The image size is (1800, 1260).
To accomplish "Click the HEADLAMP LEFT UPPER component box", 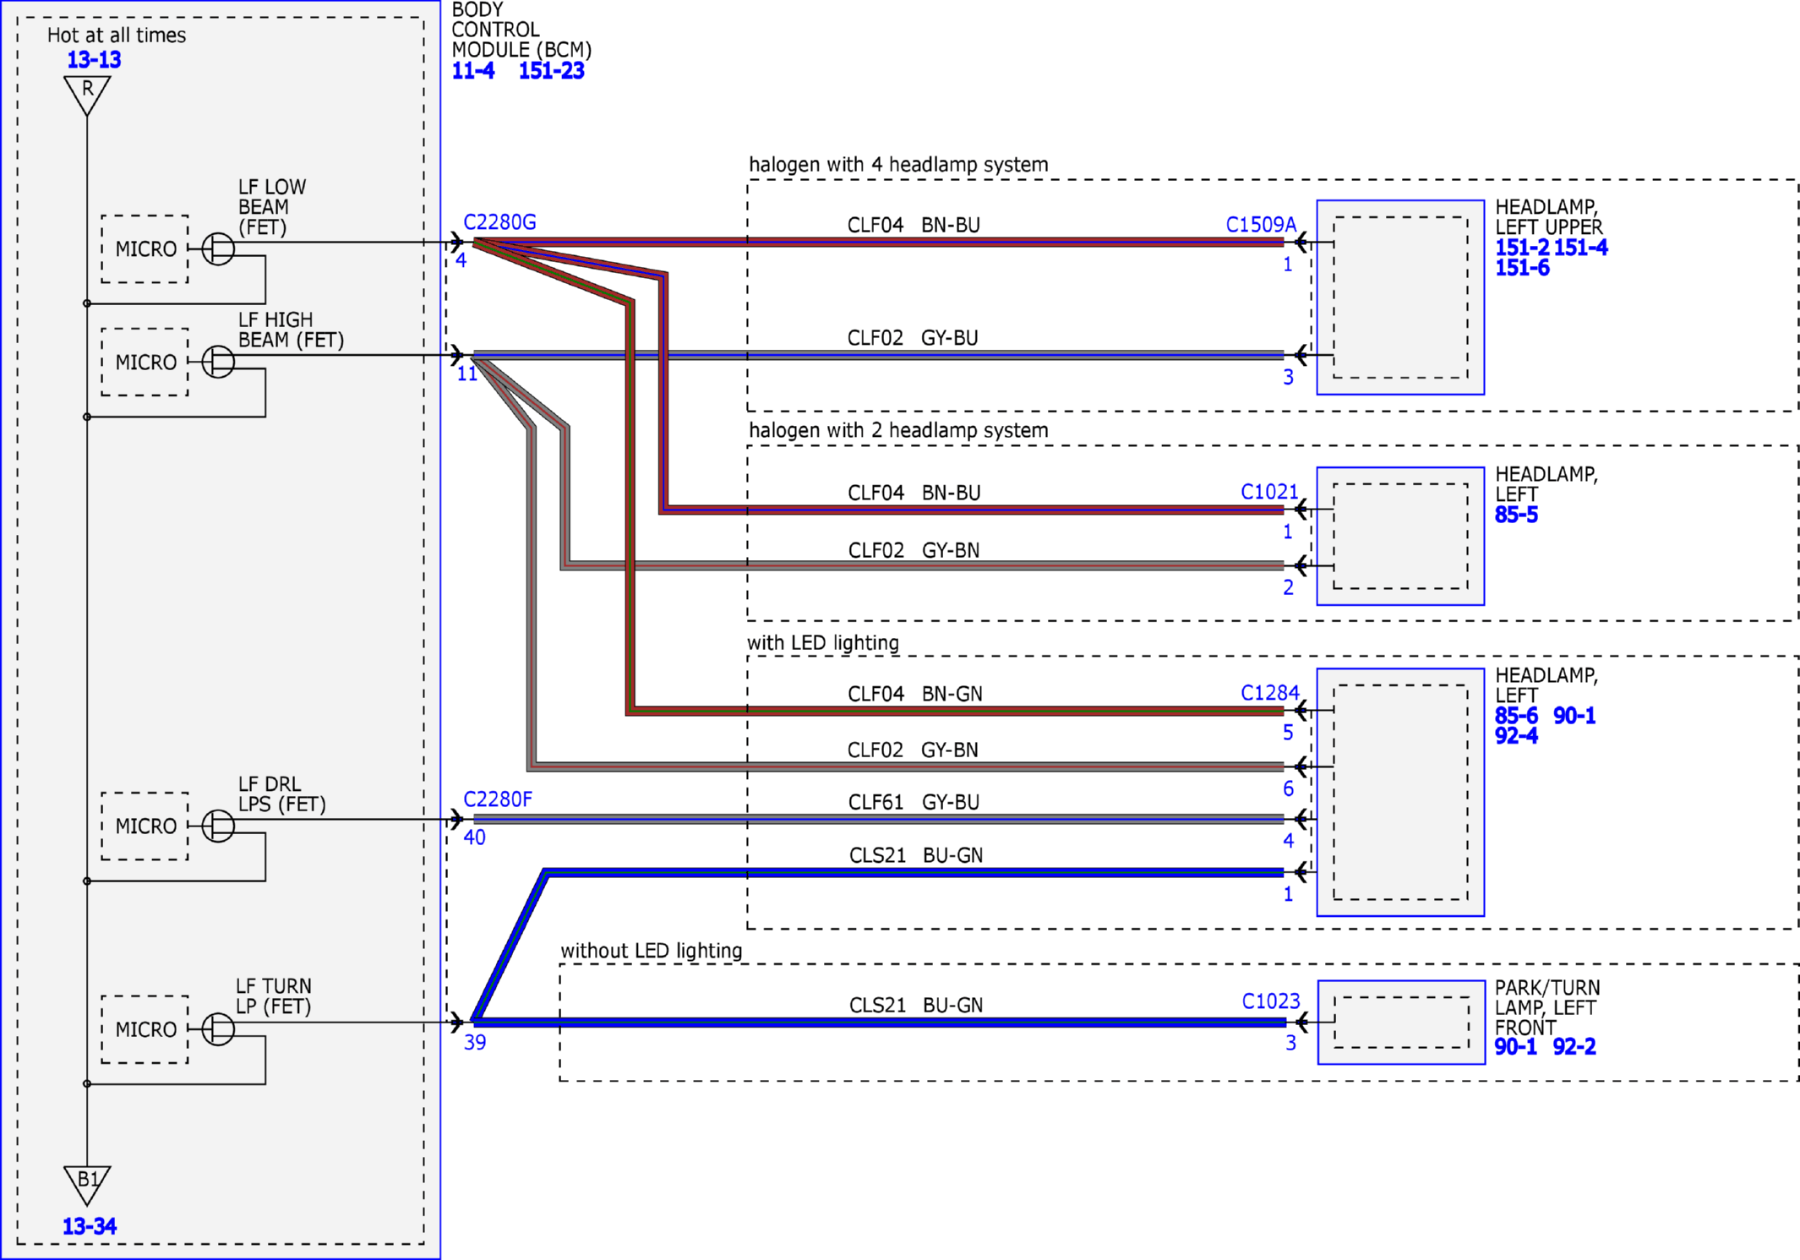I will pos(1400,297).
